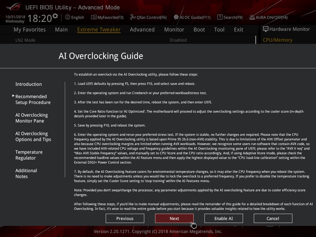Cancel the AI Overclocking Guide

273,219
